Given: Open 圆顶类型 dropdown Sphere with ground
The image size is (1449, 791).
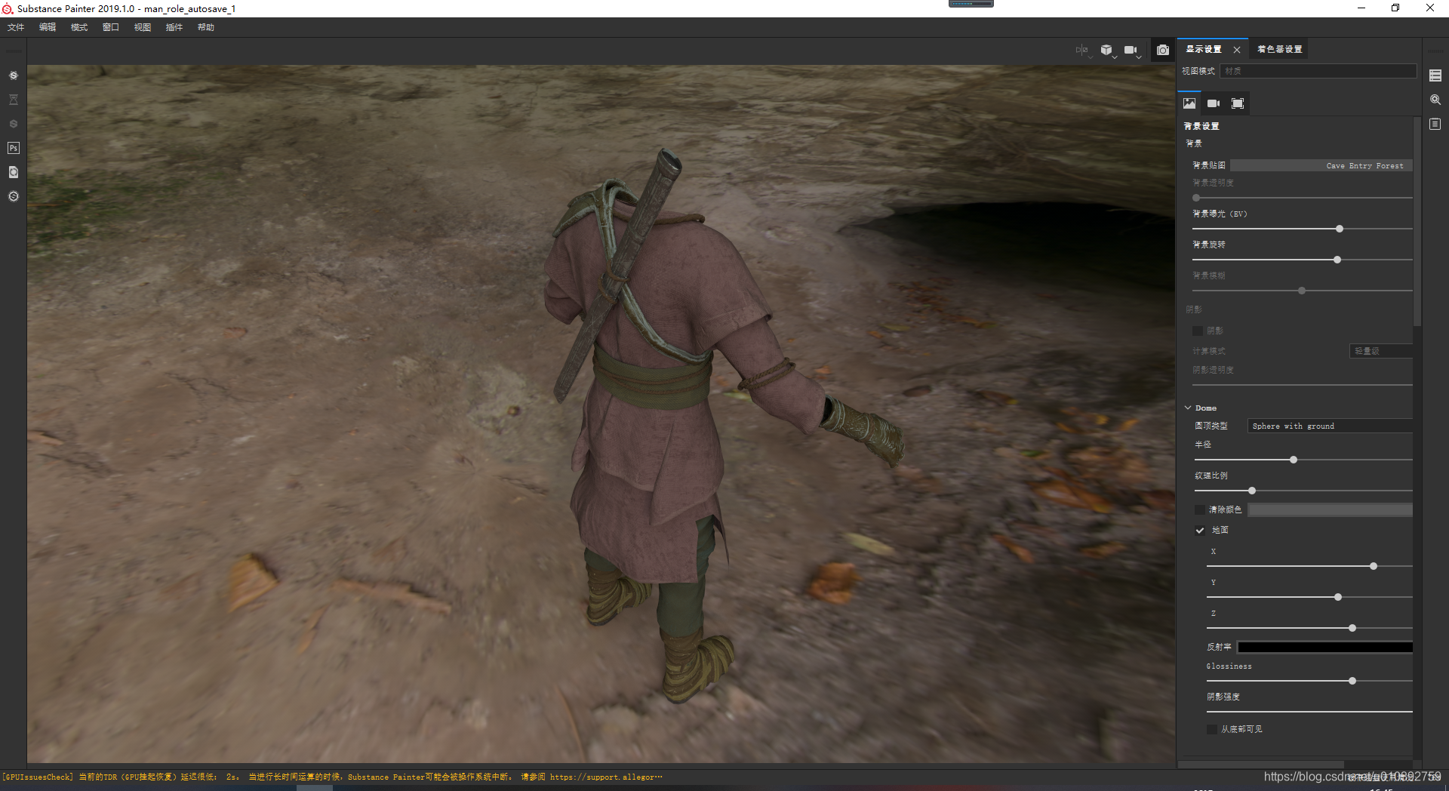Looking at the screenshot, I should pyautogui.click(x=1330, y=426).
